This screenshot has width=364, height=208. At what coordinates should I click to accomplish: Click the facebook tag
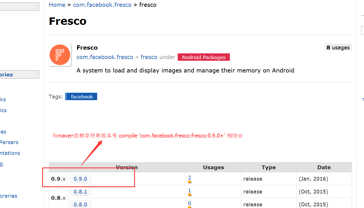pyautogui.click(x=81, y=96)
